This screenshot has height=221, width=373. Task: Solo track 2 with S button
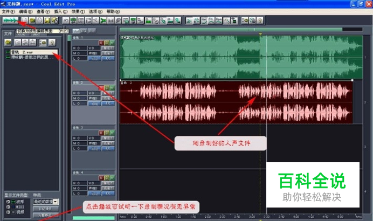[107, 88]
